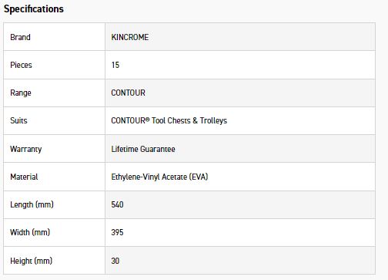Click CONTOUR Tool Chests & Trolleys text
The height and width of the screenshot is (280, 388).
tap(169, 120)
